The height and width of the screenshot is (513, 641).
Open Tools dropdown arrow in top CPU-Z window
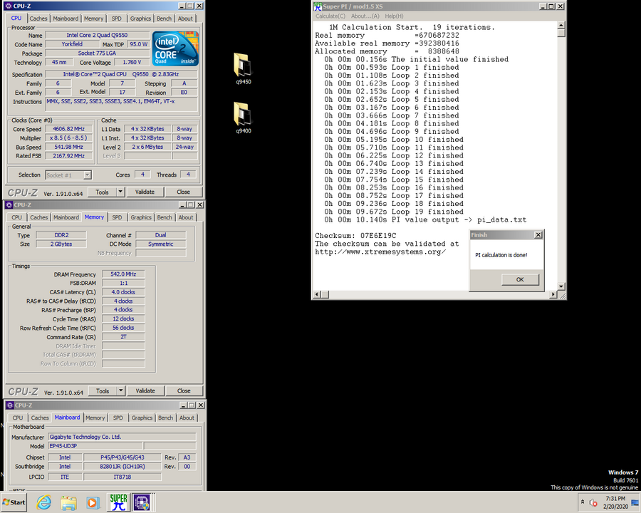coord(120,192)
